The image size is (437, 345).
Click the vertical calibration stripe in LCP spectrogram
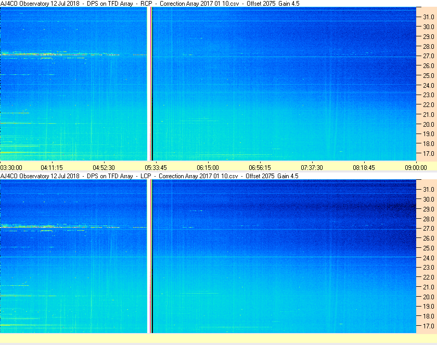pyautogui.click(x=150, y=256)
